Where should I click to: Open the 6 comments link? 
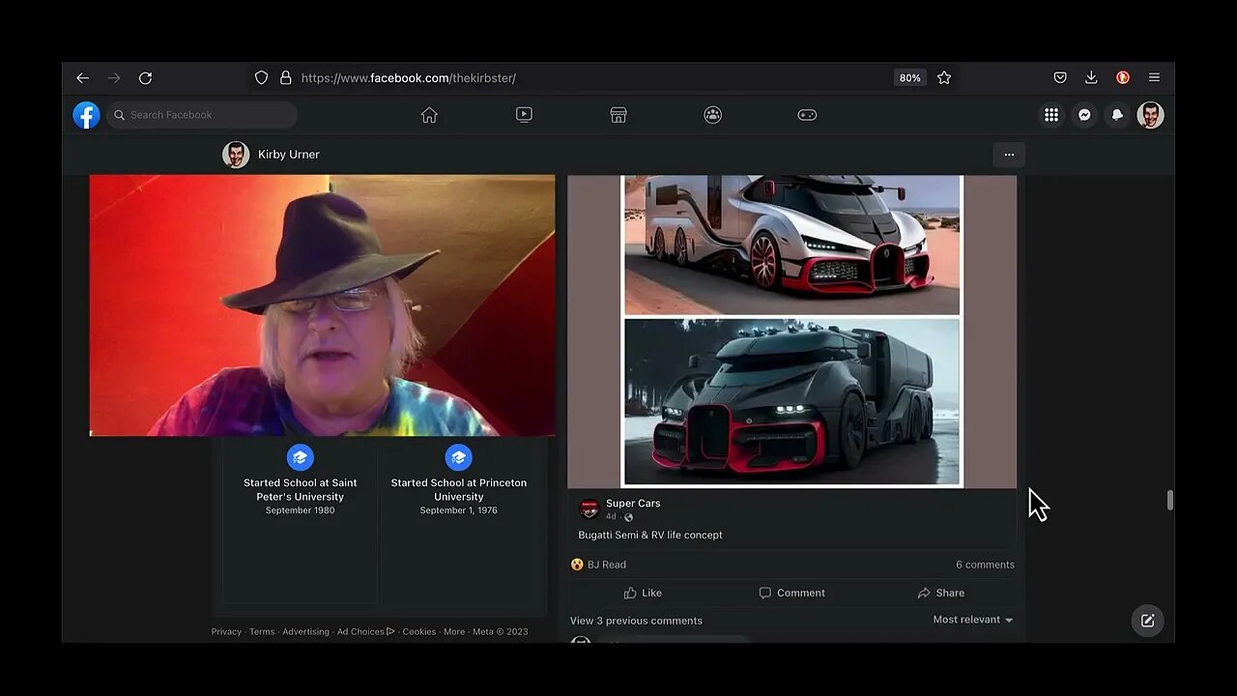pyautogui.click(x=985, y=565)
